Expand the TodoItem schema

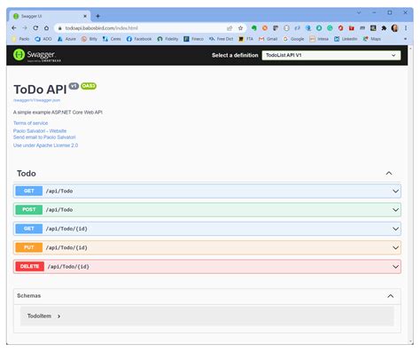pos(43,317)
